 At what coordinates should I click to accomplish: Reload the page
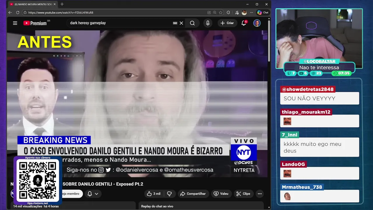(18, 13)
